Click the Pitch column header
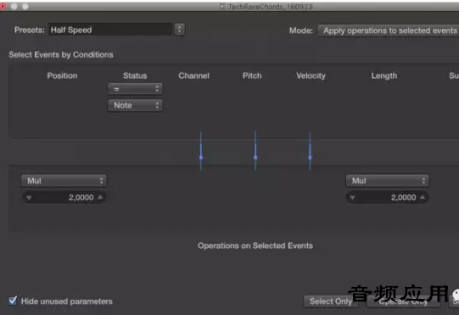The width and height of the screenshot is (459, 315). 252,75
